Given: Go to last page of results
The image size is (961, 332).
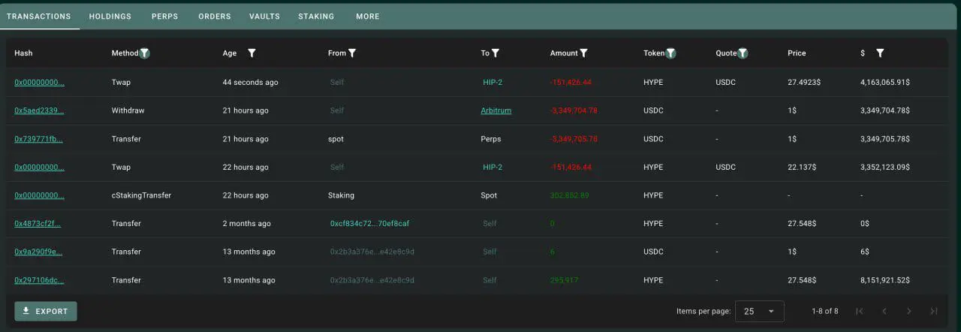Looking at the screenshot, I should click(x=934, y=311).
